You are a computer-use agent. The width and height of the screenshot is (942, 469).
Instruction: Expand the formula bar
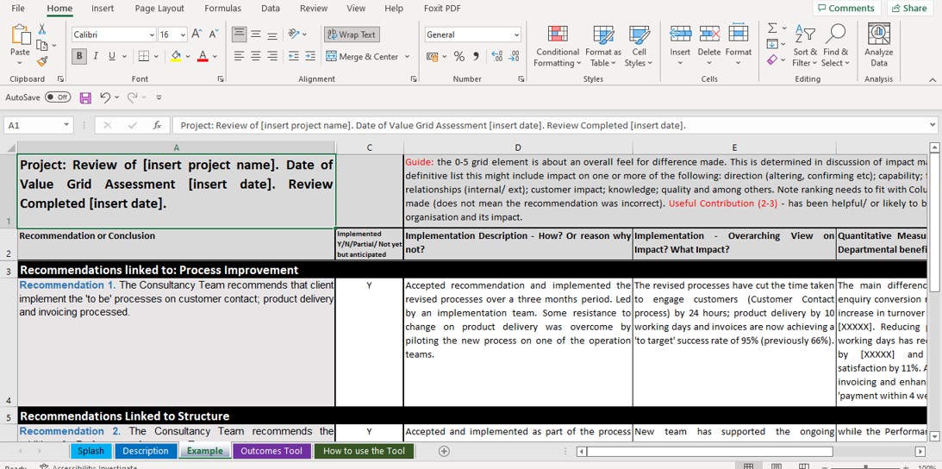pos(933,125)
